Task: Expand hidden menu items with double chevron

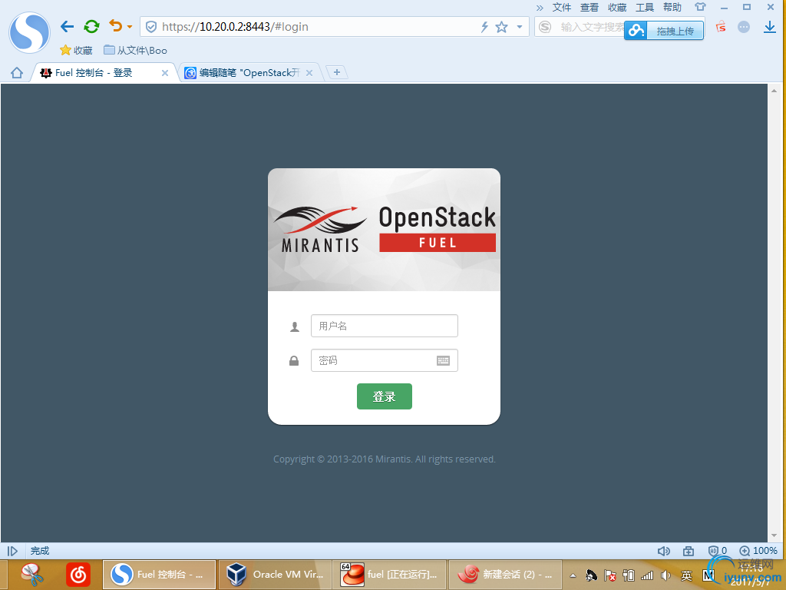Action: coord(540,8)
